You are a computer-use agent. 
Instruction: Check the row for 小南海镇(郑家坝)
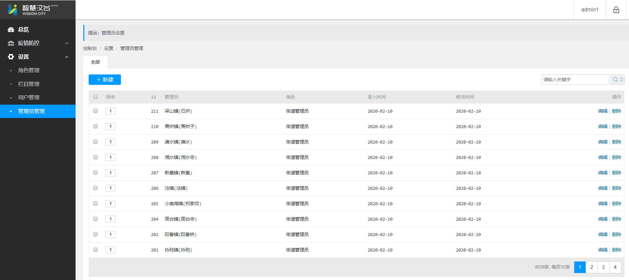pos(95,204)
